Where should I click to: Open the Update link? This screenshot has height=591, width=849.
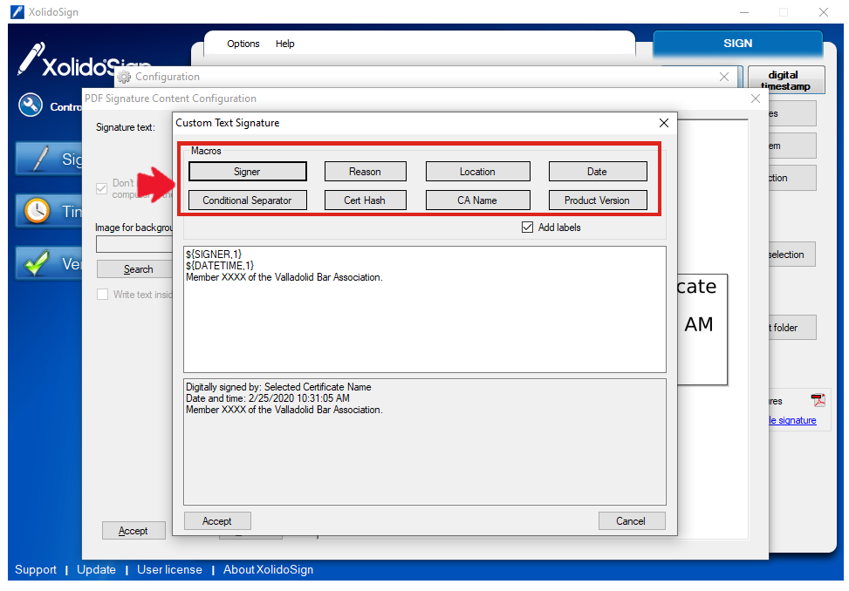96,569
